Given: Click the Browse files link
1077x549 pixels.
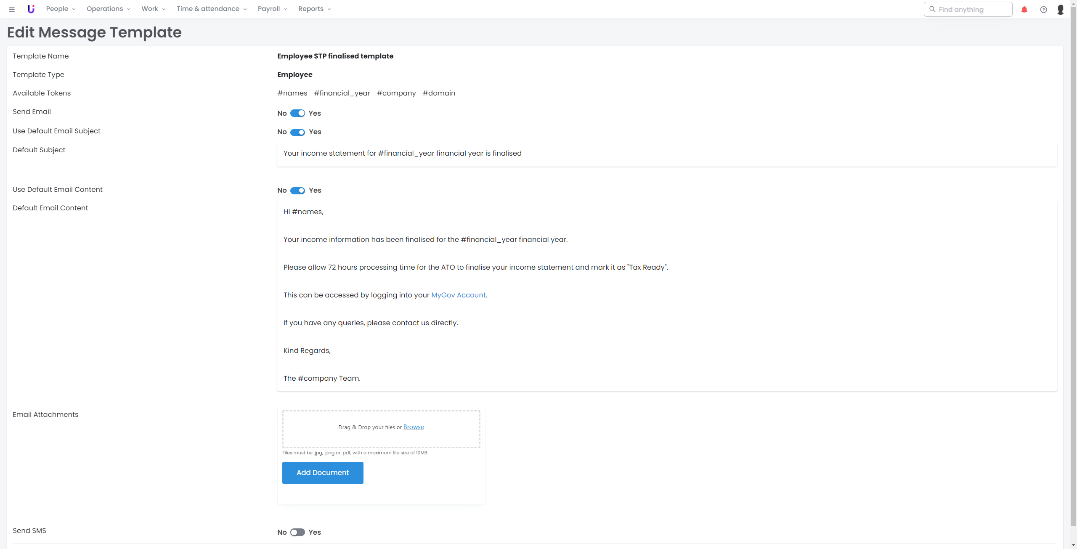Looking at the screenshot, I should 413,427.
